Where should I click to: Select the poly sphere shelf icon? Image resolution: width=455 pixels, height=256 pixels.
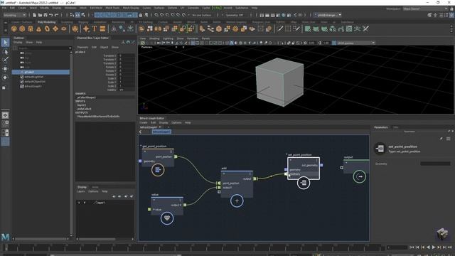click(14, 28)
